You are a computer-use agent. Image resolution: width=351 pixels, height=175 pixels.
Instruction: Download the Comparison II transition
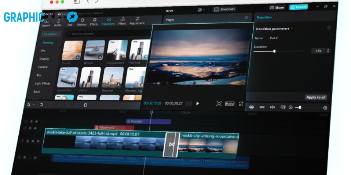pyautogui.click(x=123, y=57)
